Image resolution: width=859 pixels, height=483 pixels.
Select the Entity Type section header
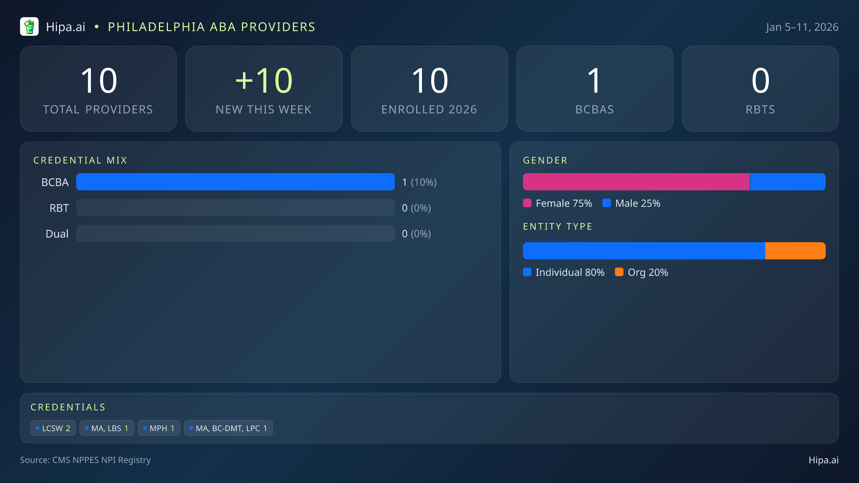pos(557,226)
